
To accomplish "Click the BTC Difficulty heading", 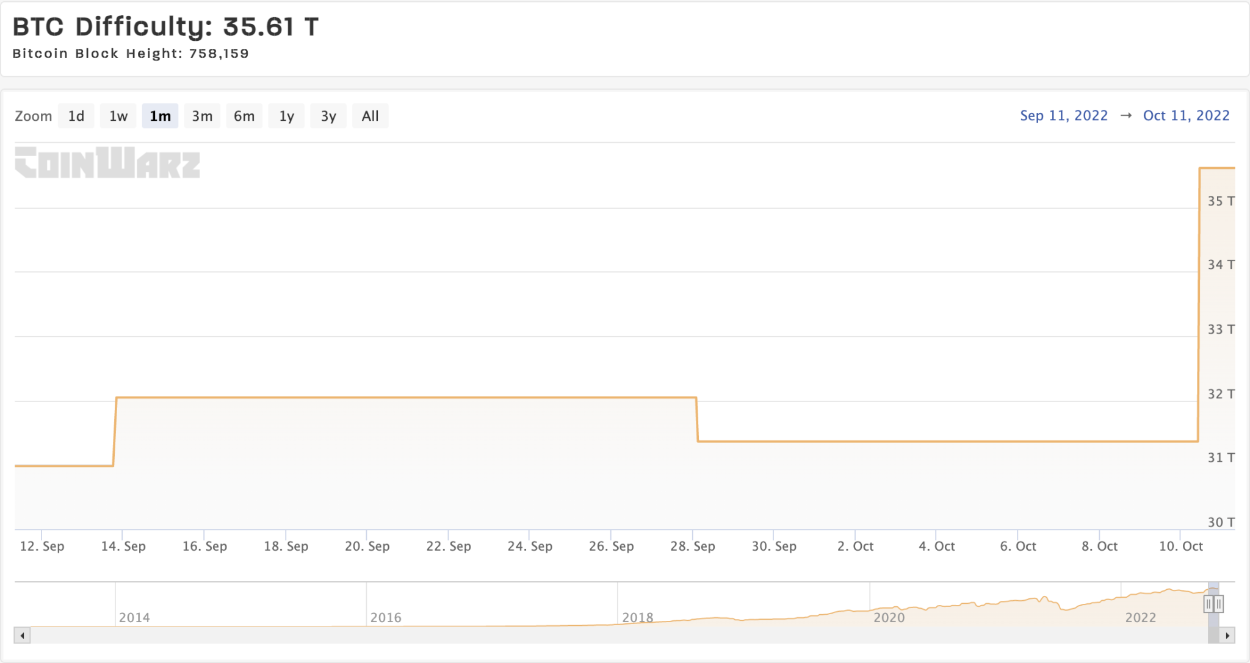I will click(x=164, y=27).
